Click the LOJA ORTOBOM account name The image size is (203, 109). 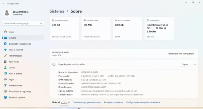[x=21, y=12]
